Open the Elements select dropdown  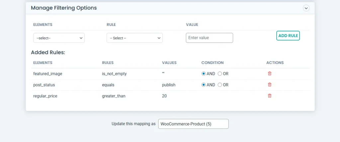[59, 38]
